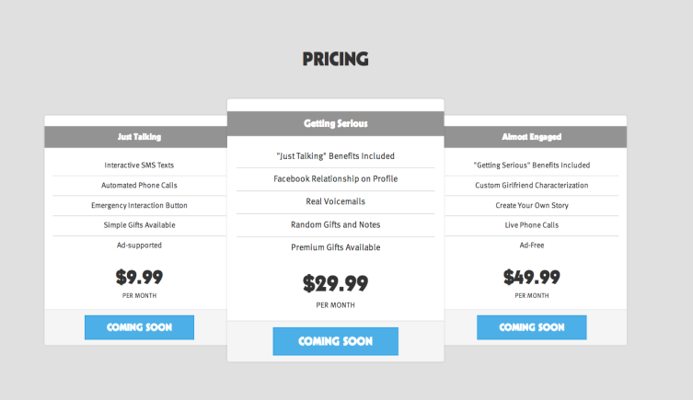This screenshot has height=400, width=693.
Task: Click the $29.99 price text
Action: 335,283
